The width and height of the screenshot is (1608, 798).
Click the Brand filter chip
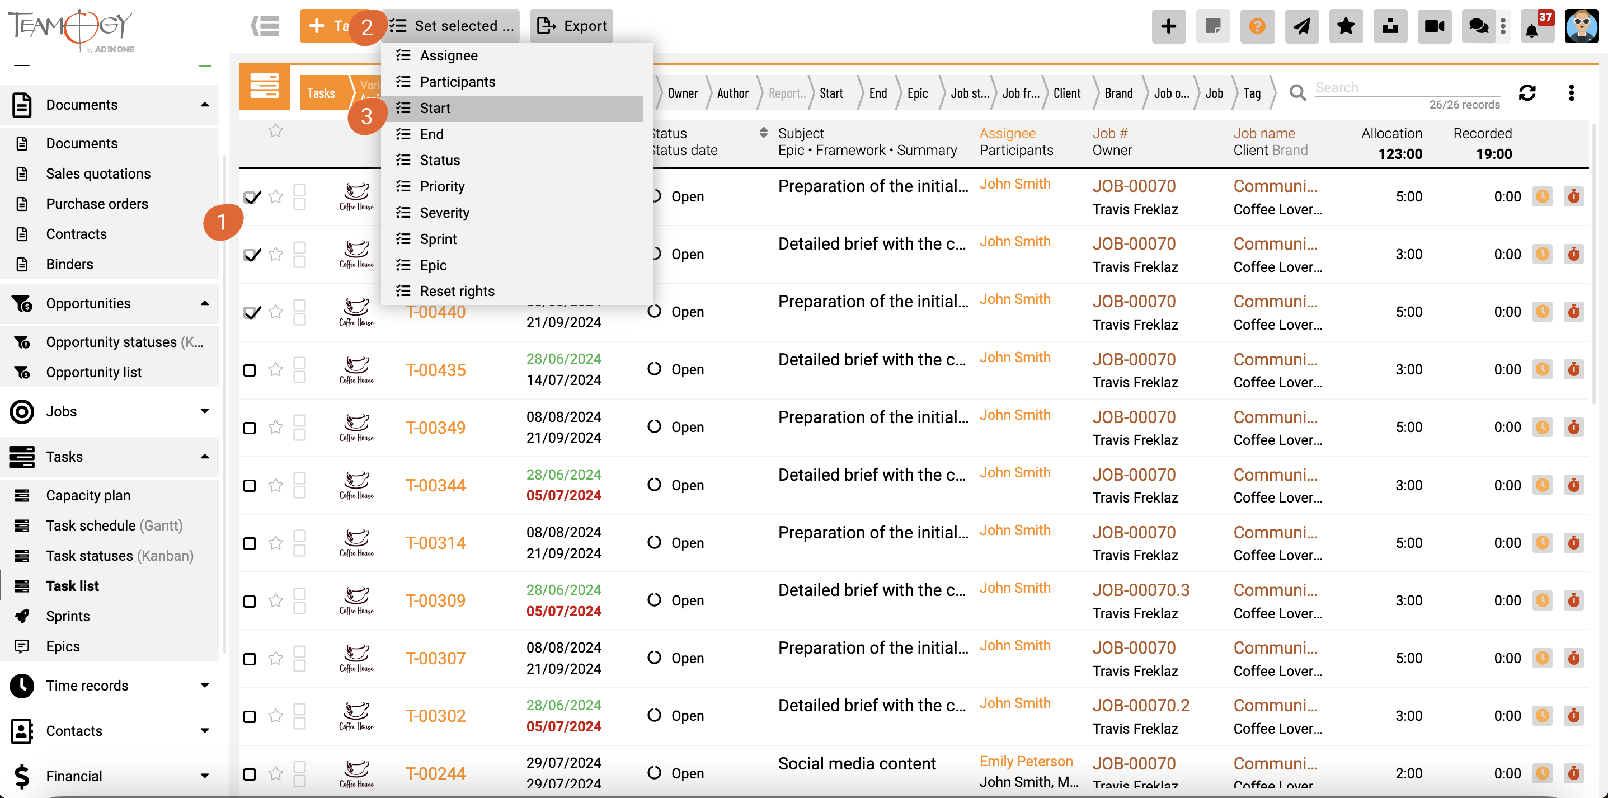[1118, 93]
